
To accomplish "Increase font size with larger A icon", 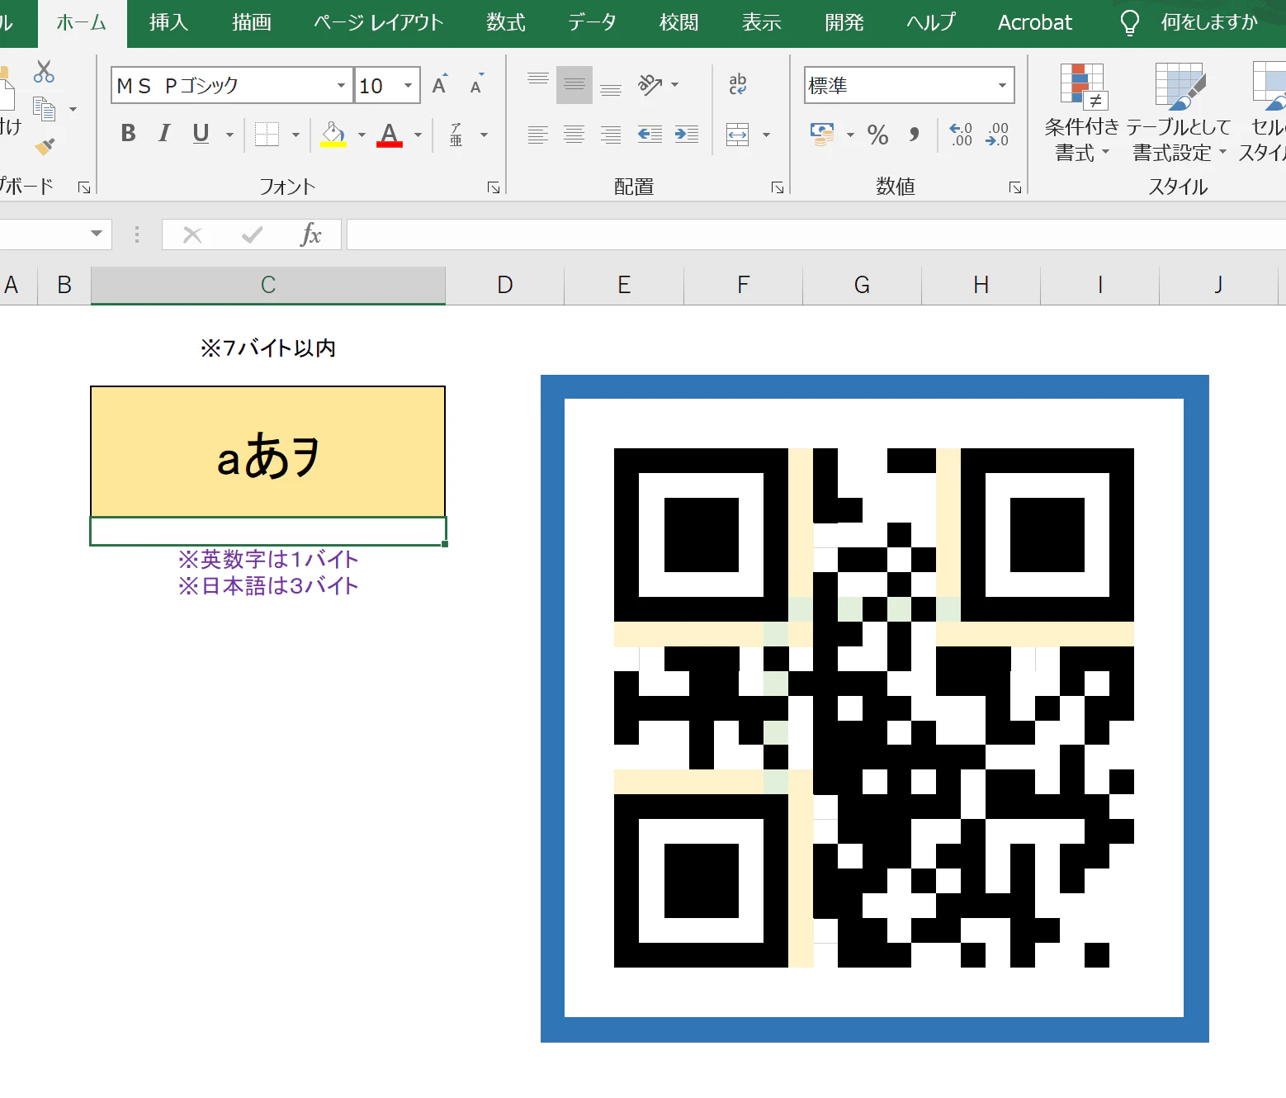I will click(440, 84).
